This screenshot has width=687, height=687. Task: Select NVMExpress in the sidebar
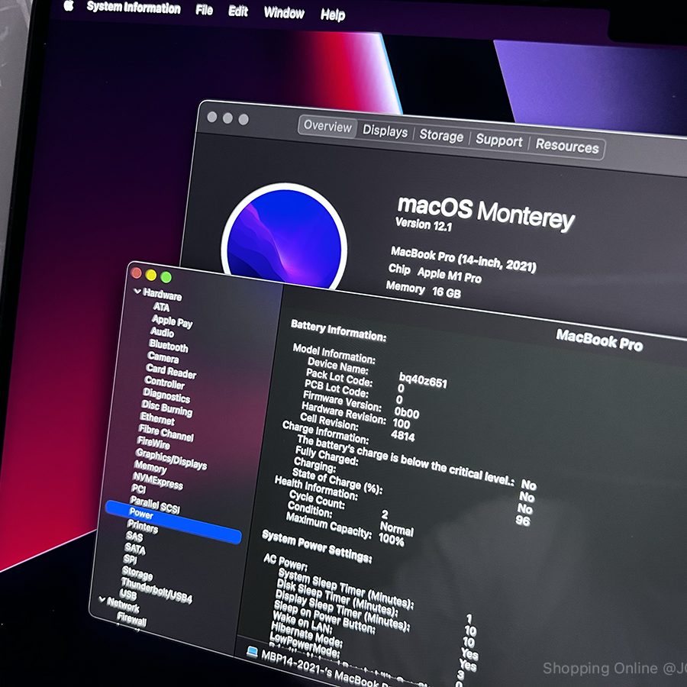[x=157, y=481]
